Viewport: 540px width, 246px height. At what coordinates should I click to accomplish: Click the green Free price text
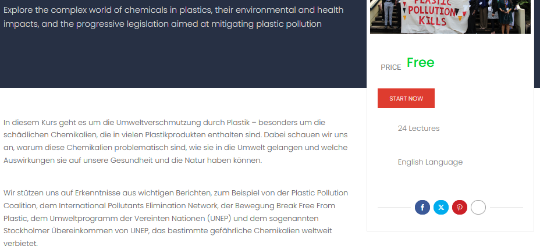[x=420, y=63]
